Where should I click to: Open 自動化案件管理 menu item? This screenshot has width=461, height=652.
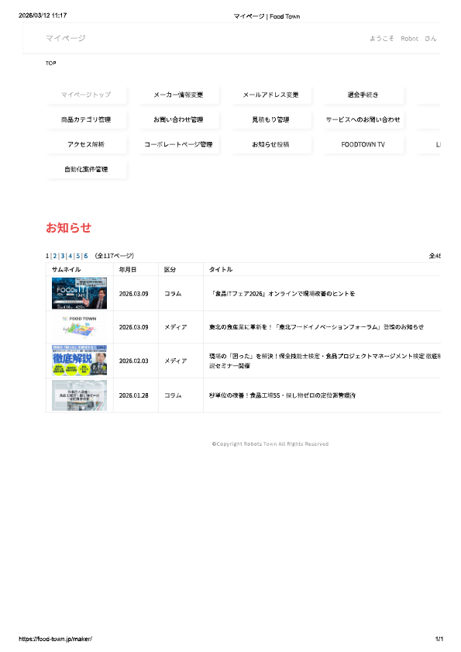[86, 170]
